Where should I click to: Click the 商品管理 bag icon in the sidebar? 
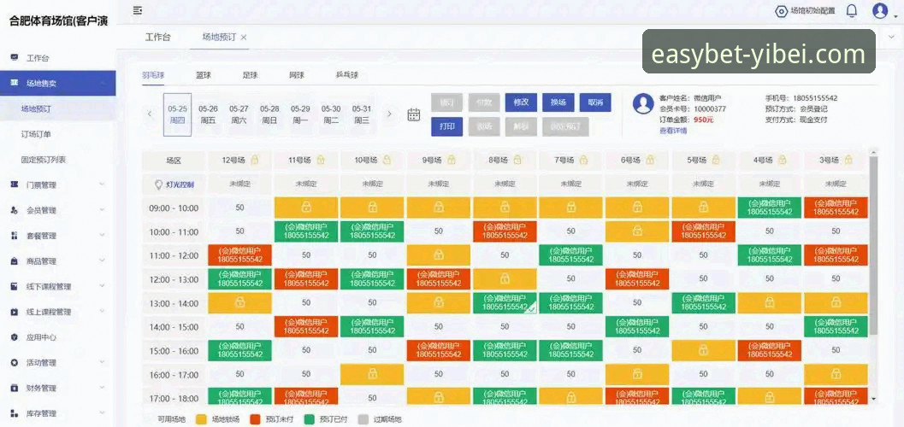click(x=15, y=260)
